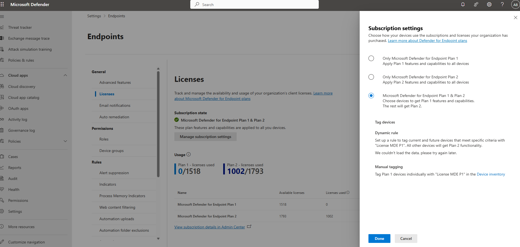Image resolution: width=520 pixels, height=247 pixels.
Task: Open the notifications bell icon
Action: tap(463, 4)
